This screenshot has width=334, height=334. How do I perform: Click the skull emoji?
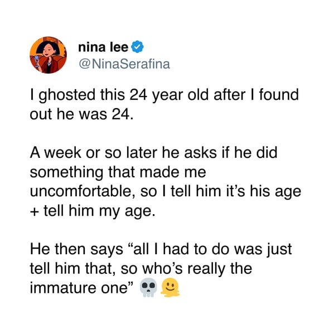(148, 287)
